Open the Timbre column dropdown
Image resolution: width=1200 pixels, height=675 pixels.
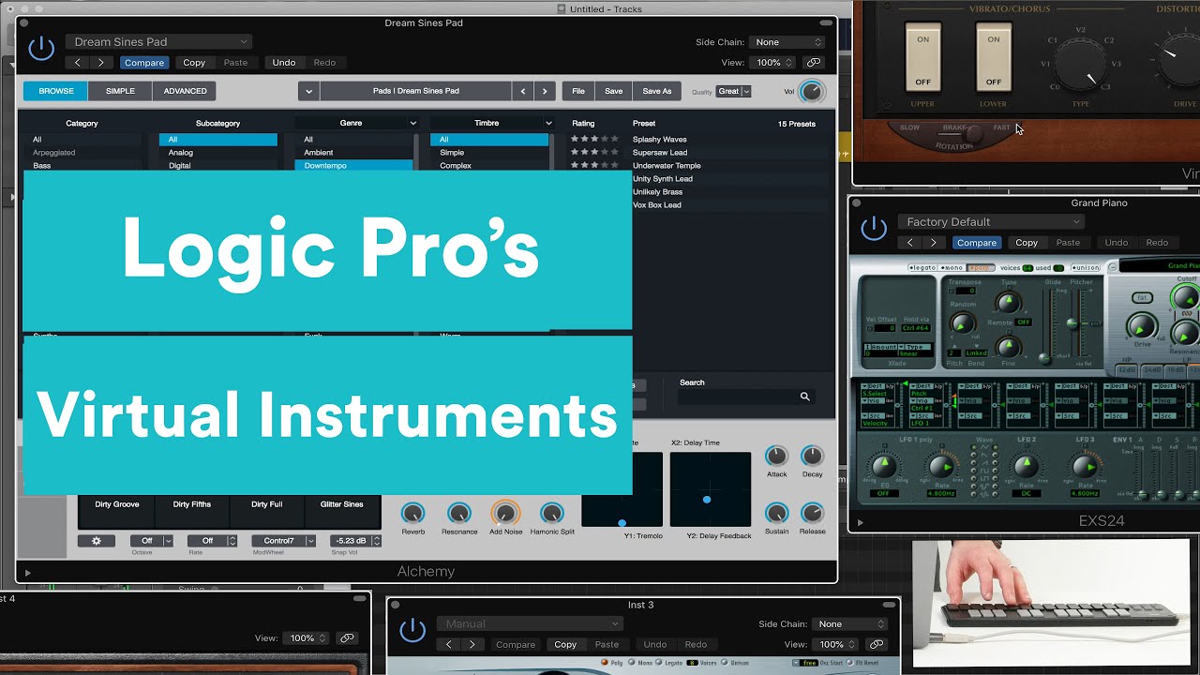coord(548,123)
